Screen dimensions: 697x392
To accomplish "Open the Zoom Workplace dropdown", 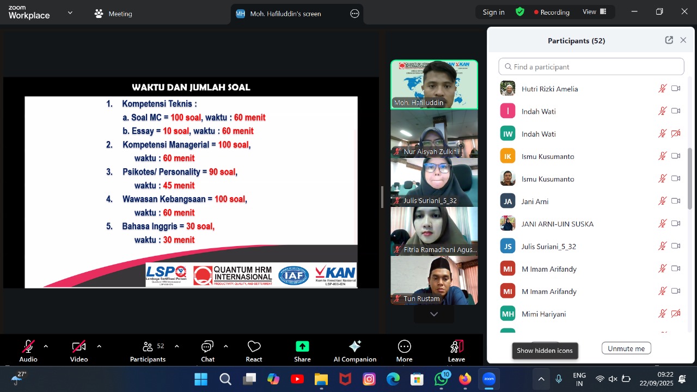I will (x=70, y=13).
